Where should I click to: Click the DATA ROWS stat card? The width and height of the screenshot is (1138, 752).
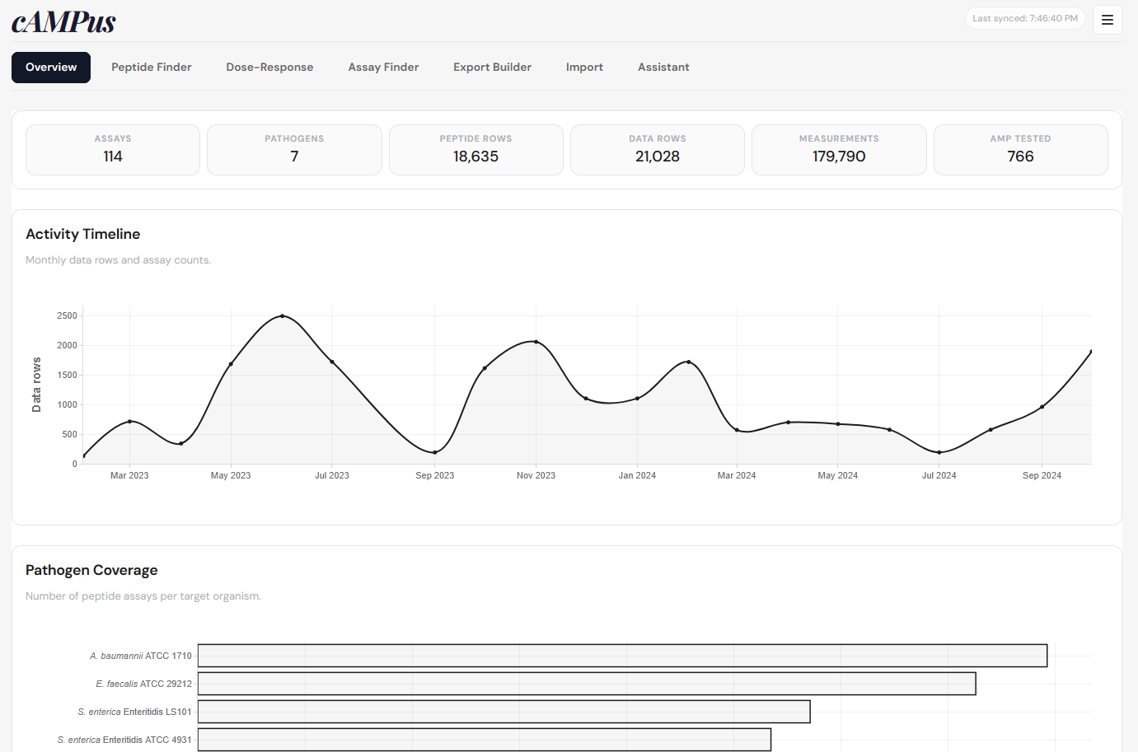(x=657, y=150)
